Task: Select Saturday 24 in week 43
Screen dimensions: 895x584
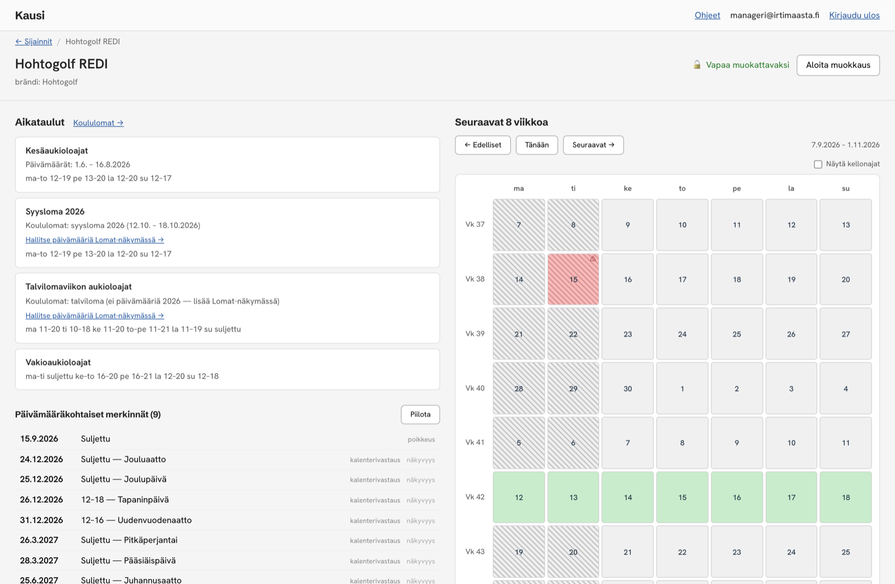Action: [x=792, y=552]
